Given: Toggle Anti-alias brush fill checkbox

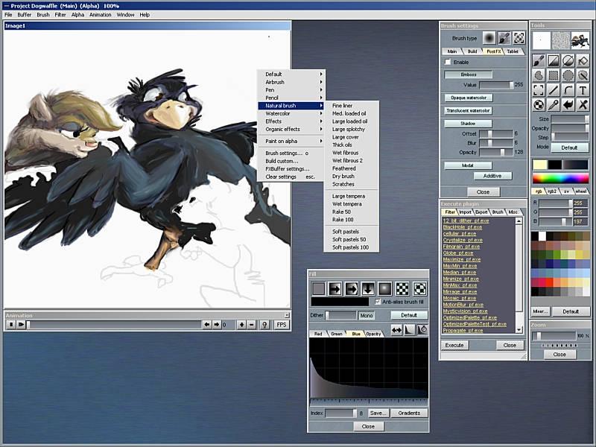Looking at the screenshot, I should [x=377, y=302].
